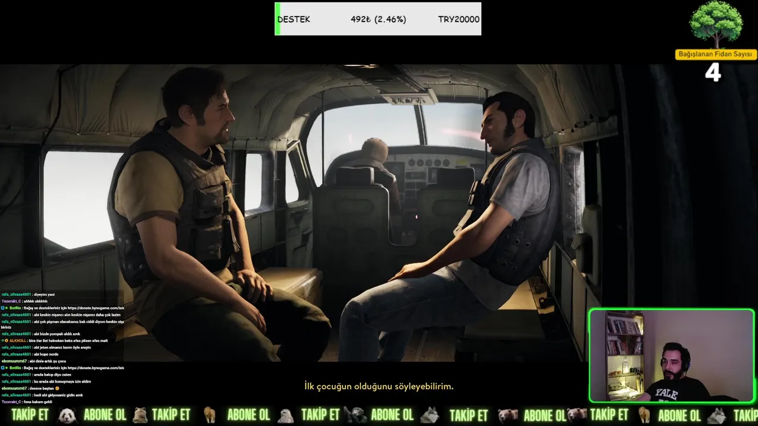Image resolution: width=758 pixels, height=426 pixels.
Task: Click the 'DESTEK' label in the top bar
Action: point(294,19)
